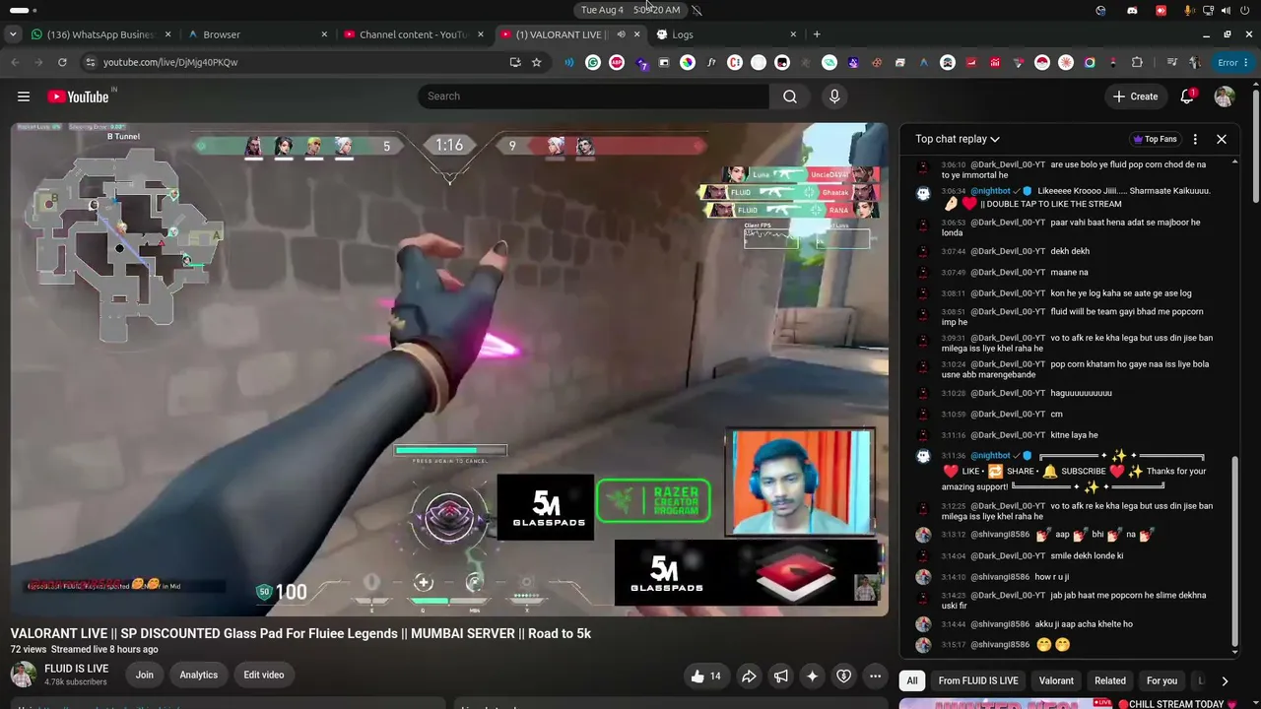The image size is (1261, 709).
Task: Go to the YouTube home logo
Action: [x=78, y=97]
